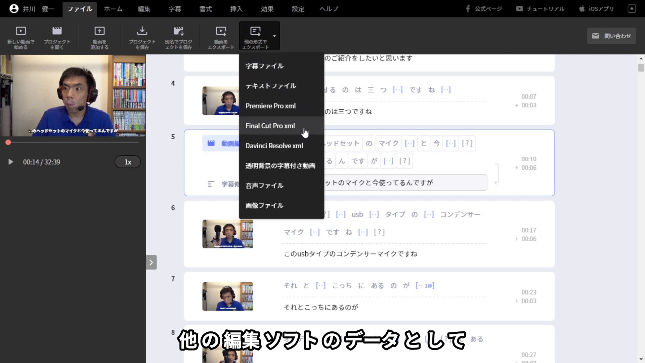Select the word 三 in clip 4
The image size is (645, 363).
pos(371,90)
